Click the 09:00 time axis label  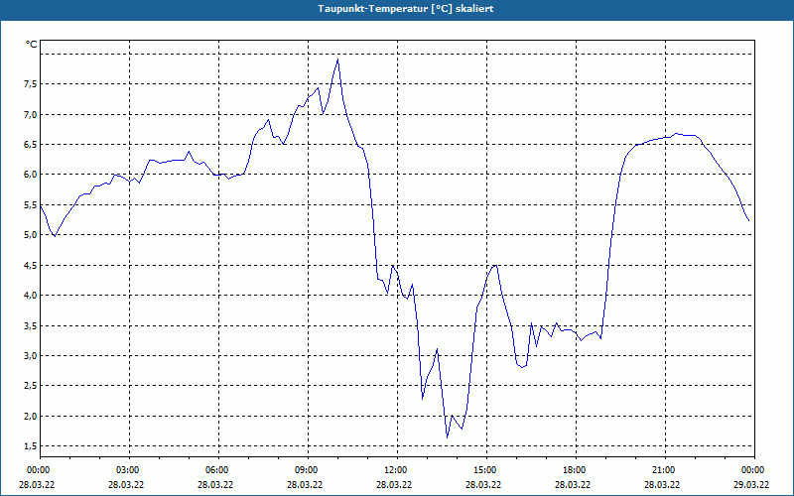pyautogui.click(x=309, y=470)
